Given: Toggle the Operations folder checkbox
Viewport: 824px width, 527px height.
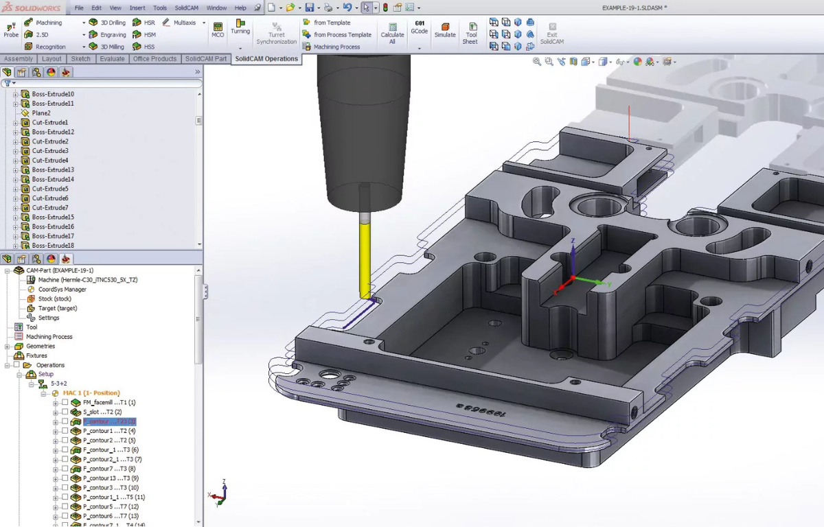Looking at the screenshot, I should pos(16,365).
